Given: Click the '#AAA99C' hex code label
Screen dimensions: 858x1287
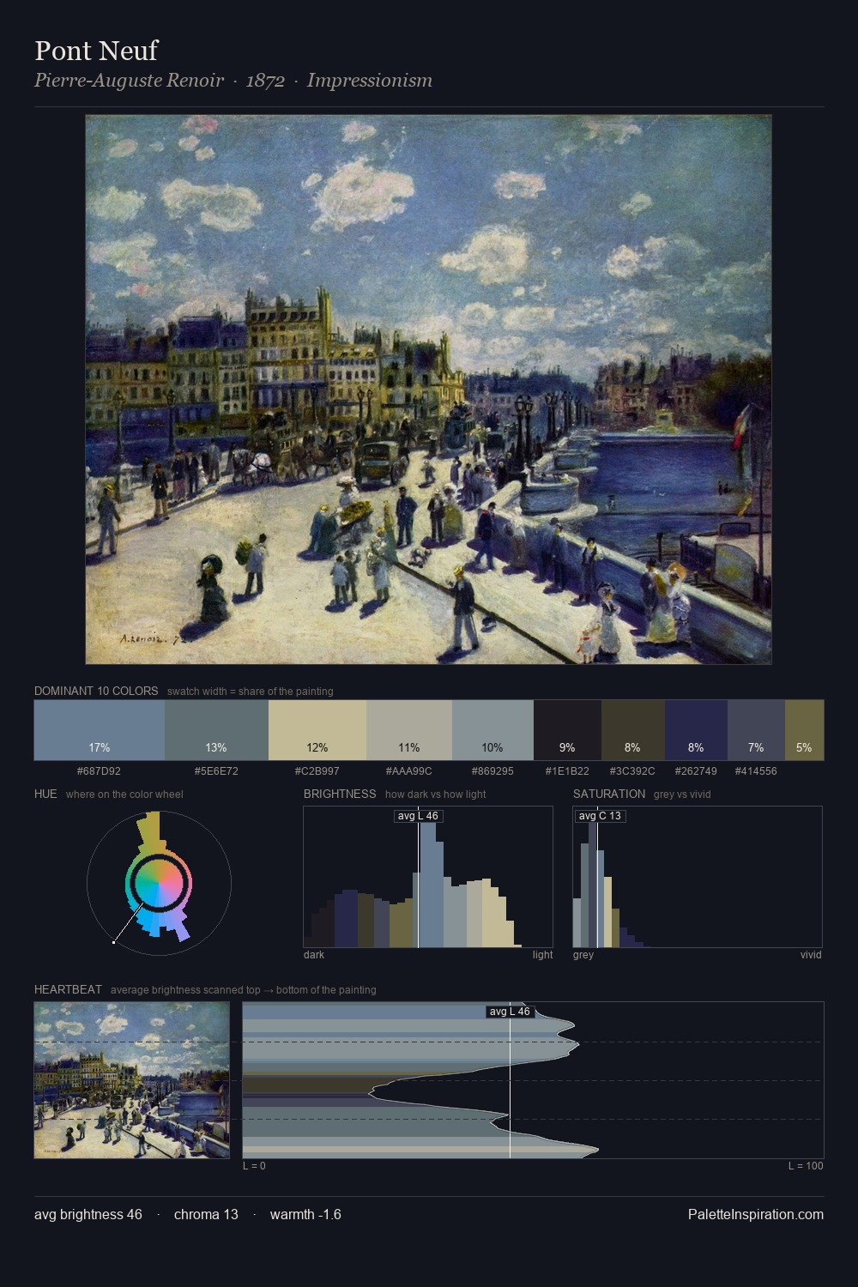Looking at the screenshot, I should [409, 771].
